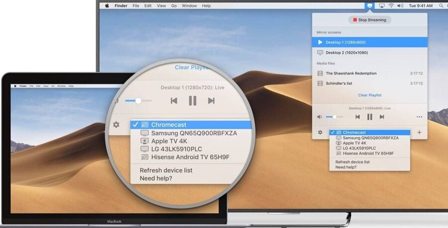
Task: Click Refresh device list in magnified circle
Action: [166, 170]
